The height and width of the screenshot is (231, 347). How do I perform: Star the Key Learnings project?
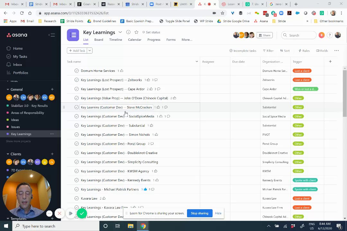136,32
